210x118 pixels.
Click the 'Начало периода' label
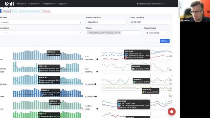94,17
